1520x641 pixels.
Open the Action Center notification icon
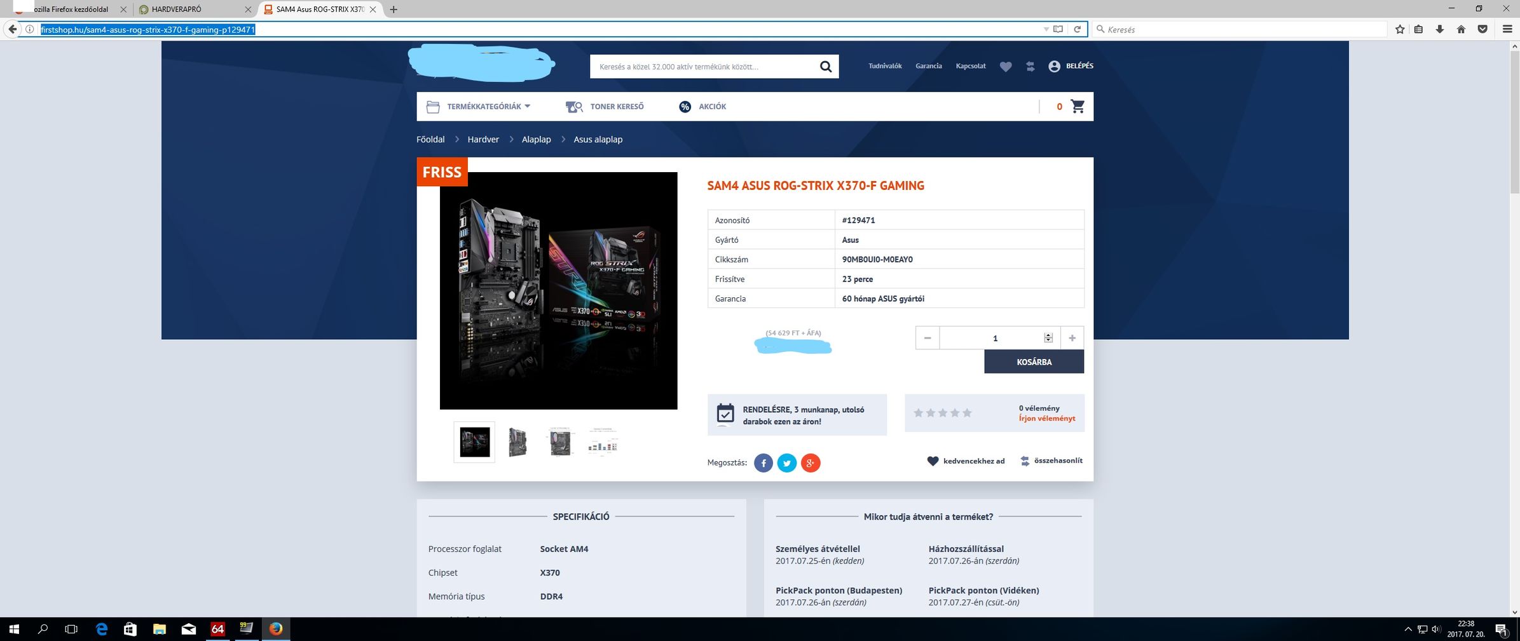1502,630
